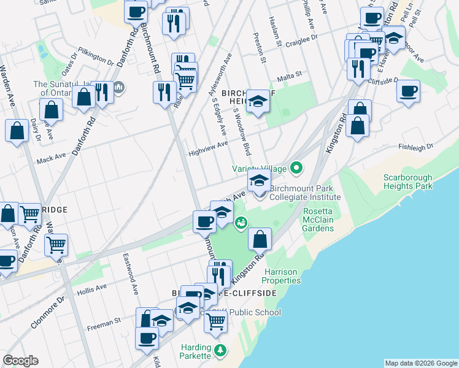
Task: Open the restaurant marker beside Cliffside Dr label
Action: tap(358, 70)
